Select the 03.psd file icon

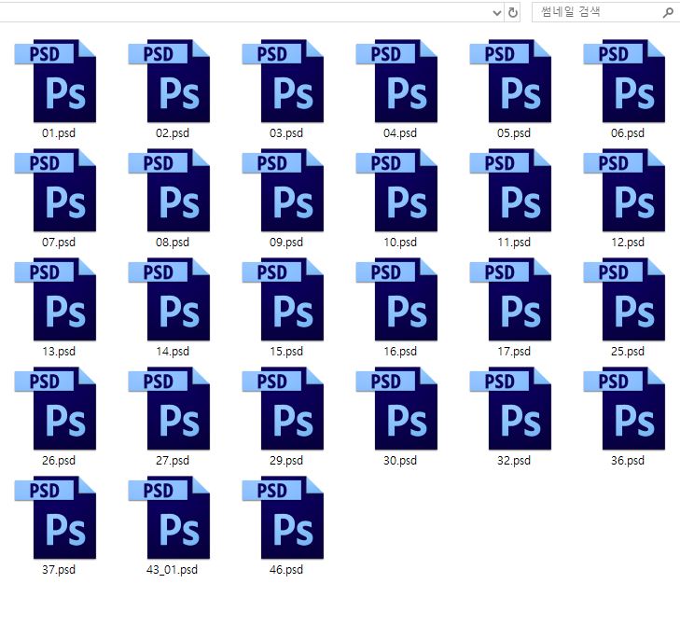pos(283,81)
